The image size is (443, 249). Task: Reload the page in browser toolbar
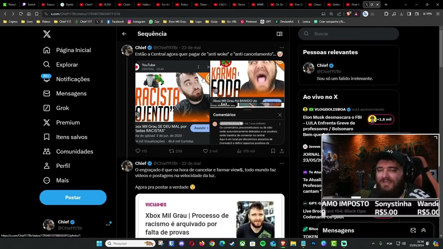click(x=21, y=14)
